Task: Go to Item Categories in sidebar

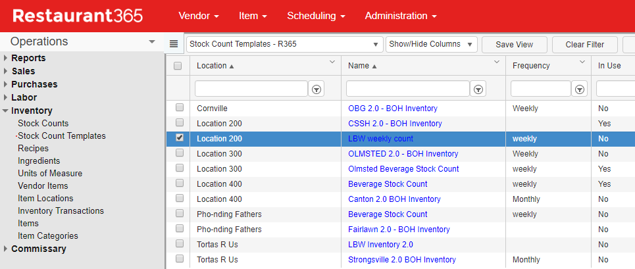Action: [x=48, y=236]
